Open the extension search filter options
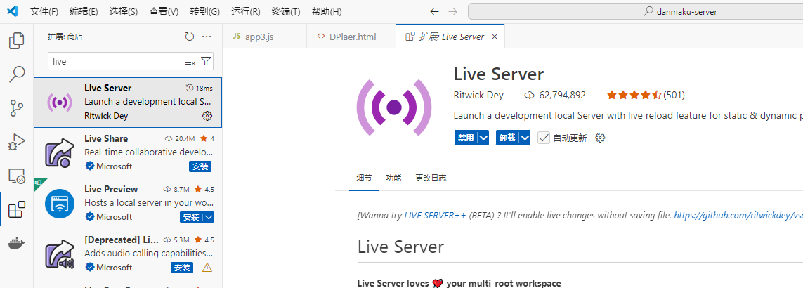The image size is (803, 288). click(205, 62)
